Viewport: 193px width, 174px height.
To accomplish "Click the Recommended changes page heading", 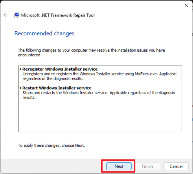I will [x=44, y=33].
